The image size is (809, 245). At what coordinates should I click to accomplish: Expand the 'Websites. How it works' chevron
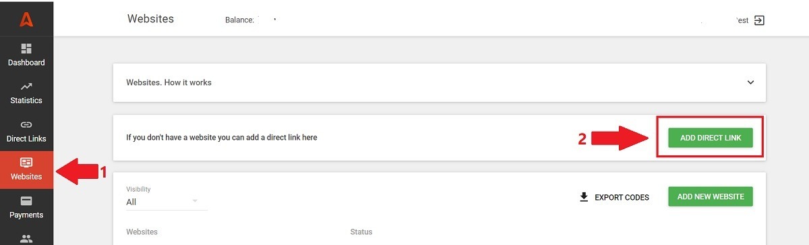point(750,82)
